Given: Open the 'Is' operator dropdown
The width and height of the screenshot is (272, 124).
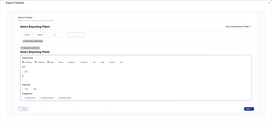Looking at the screenshot, I should click(60, 35).
